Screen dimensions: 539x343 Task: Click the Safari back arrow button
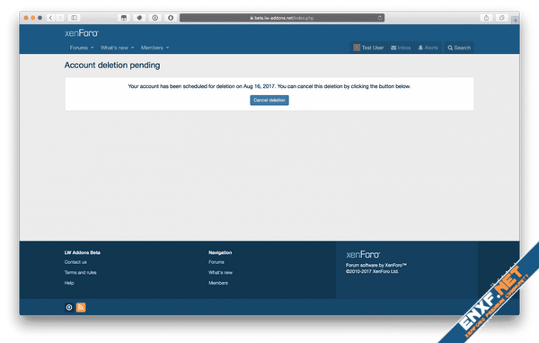tap(50, 18)
